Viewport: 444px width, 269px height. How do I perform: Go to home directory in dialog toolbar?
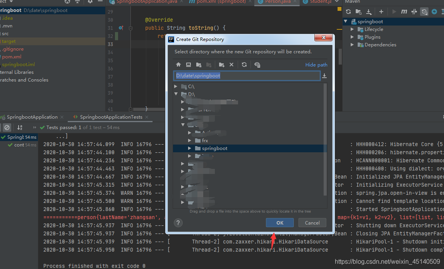pos(178,65)
